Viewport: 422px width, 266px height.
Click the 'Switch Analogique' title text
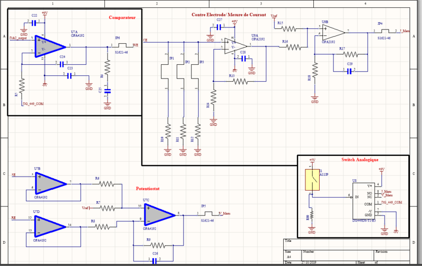tap(360, 159)
